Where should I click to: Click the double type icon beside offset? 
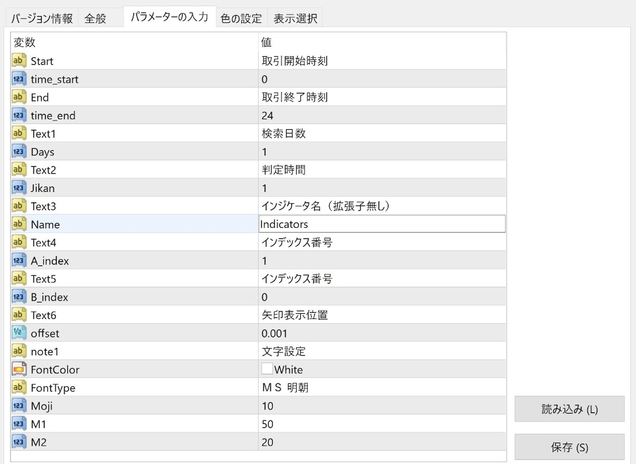tap(19, 333)
